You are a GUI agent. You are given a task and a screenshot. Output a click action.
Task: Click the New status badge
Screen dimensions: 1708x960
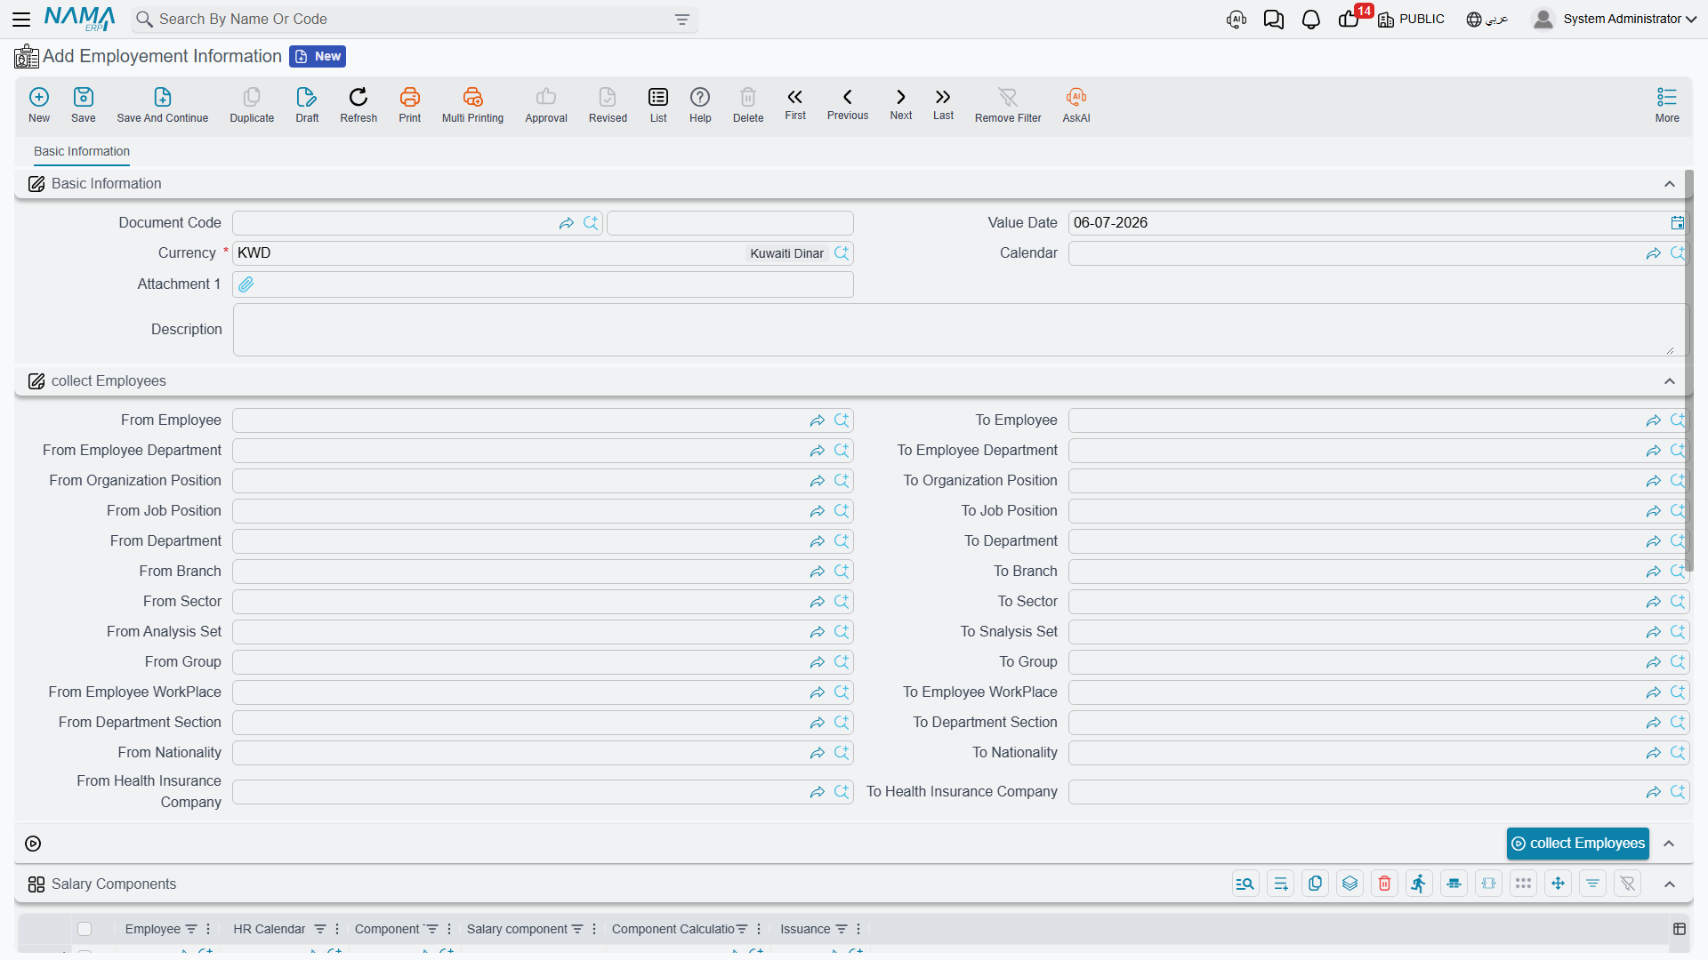click(x=318, y=56)
